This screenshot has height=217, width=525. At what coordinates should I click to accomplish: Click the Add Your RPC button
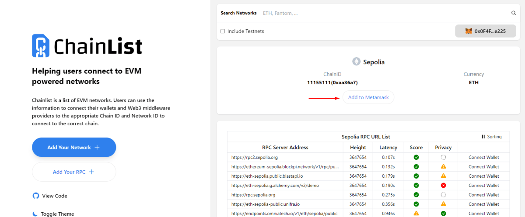tap(74, 172)
